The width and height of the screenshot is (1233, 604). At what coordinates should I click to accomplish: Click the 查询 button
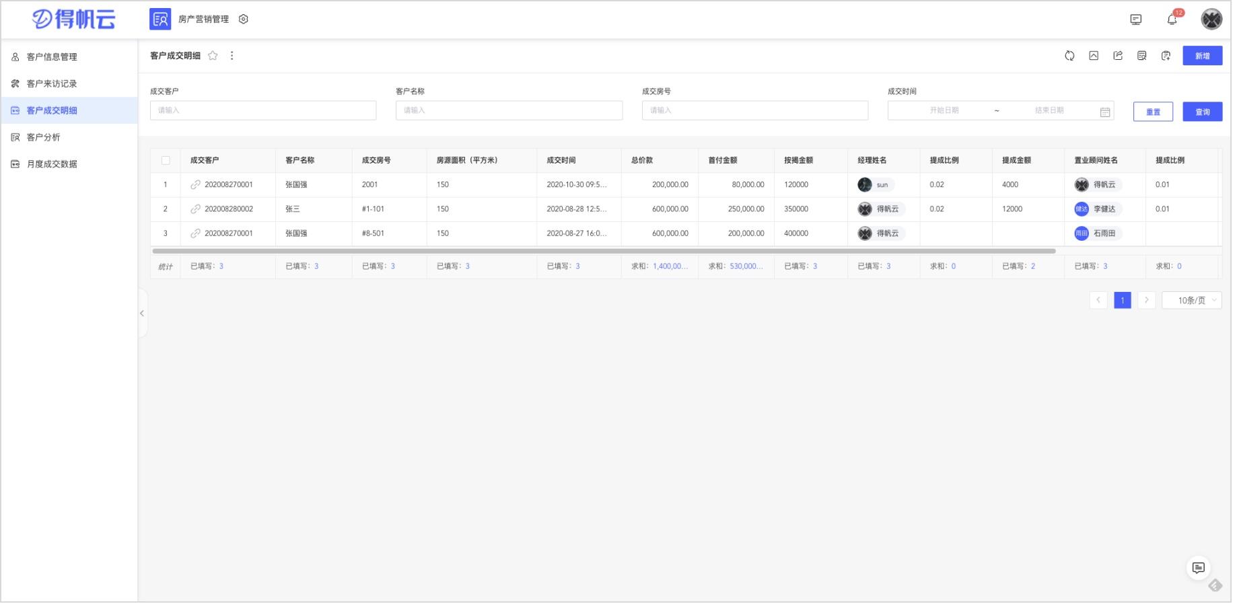tap(1203, 112)
